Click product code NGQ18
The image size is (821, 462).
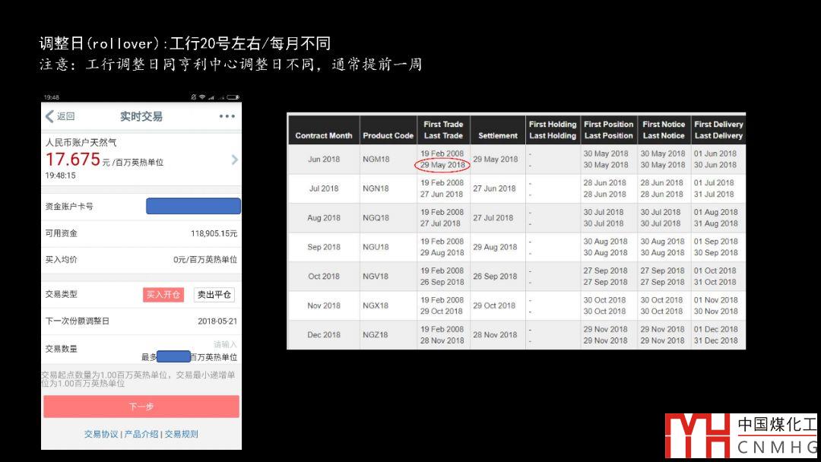coord(376,217)
